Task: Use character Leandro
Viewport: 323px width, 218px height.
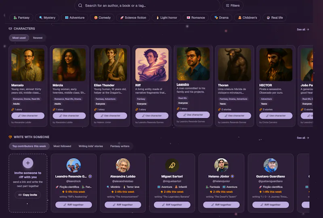Action: pos(193,115)
